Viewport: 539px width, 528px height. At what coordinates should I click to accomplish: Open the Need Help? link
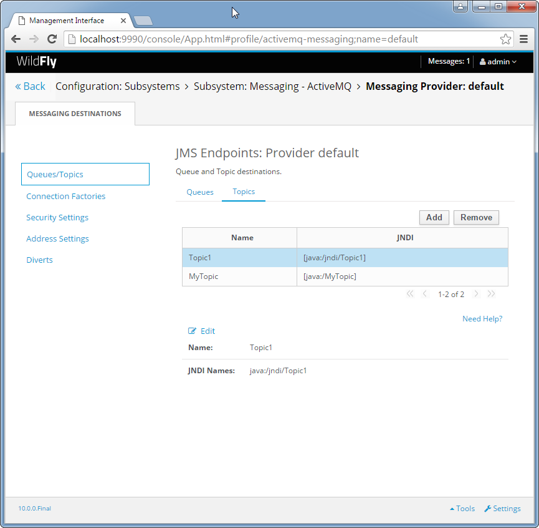click(x=482, y=319)
